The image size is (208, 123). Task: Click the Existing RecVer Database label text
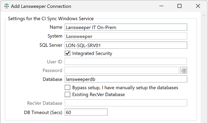click(99, 94)
